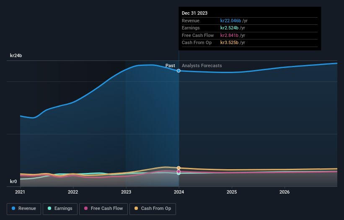Click the kr3.525b cash from op value
The width and height of the screenshot is (344, 220).
(x=229, y=43)
